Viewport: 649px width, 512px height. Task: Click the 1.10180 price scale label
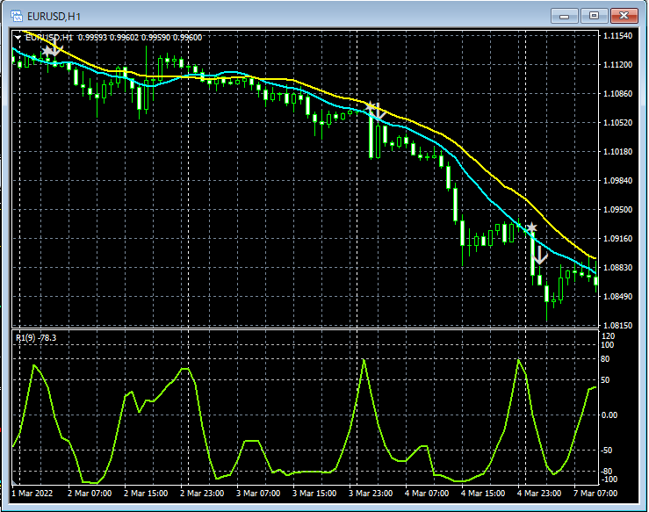coord(618,151)
